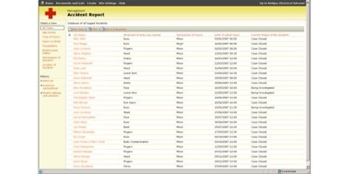Click the Home icon in top bar
The height and width of the screenshot is (174, 348).
[x=42, y=3]
